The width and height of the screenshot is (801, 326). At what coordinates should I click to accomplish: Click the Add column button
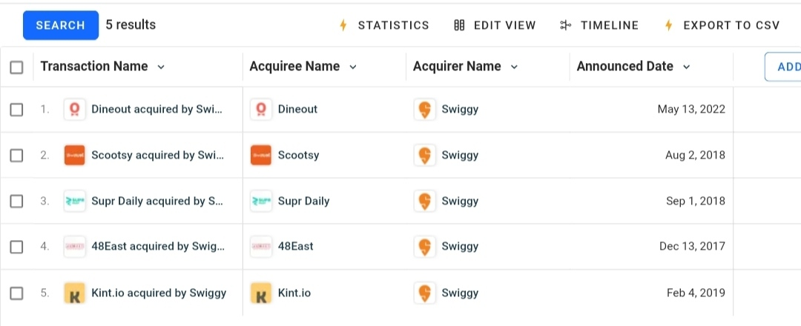[x=783, y=67]
